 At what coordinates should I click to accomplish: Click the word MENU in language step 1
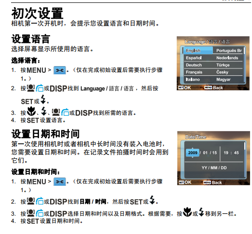point(36,70)
